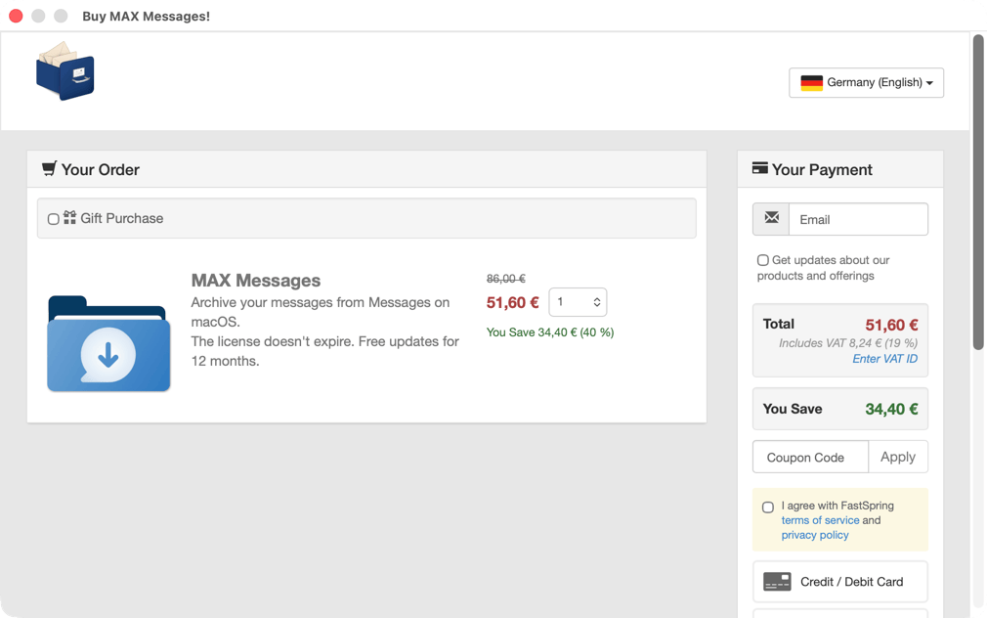Viewport: 987px width, 618px height.
Task: Open the Germany (English) language dropdown
Action: (x=866, y=82)
